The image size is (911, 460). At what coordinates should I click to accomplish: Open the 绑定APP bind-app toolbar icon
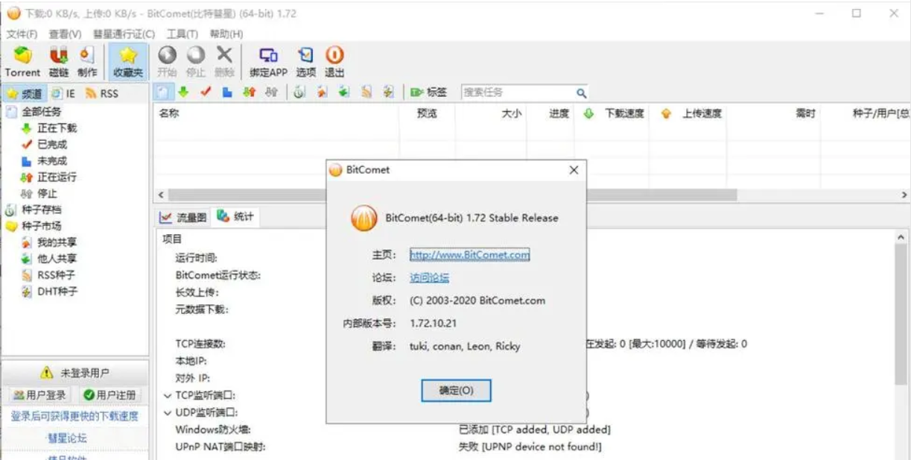pos(268,61)
